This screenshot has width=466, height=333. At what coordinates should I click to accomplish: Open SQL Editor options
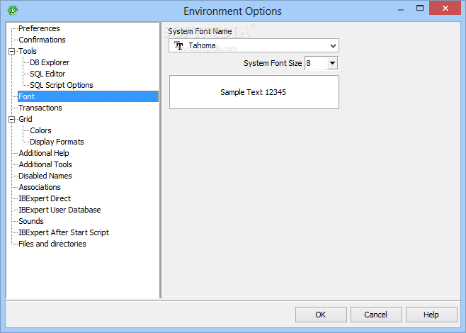pos(47,74)
